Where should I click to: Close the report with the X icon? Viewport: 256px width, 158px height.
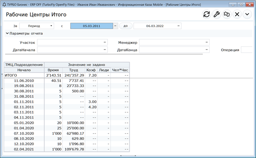pyautogui.click(x=237, y=14)
